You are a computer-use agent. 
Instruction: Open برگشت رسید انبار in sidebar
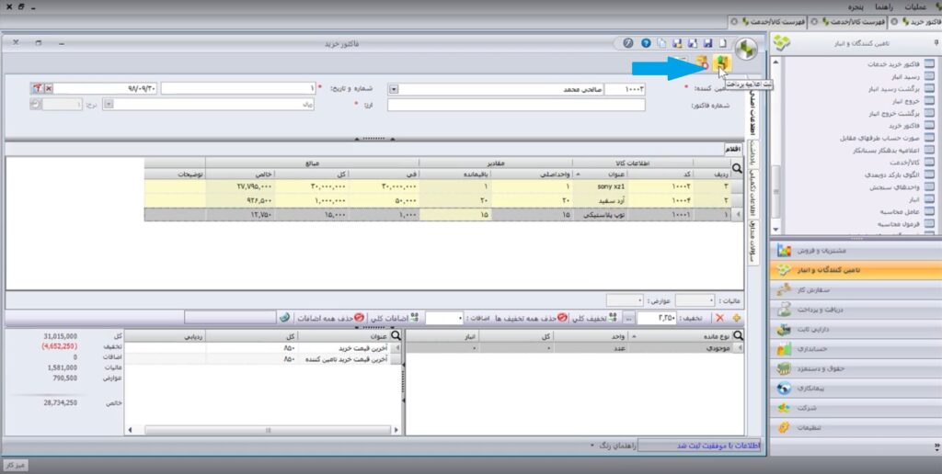(x=893, y=89)
